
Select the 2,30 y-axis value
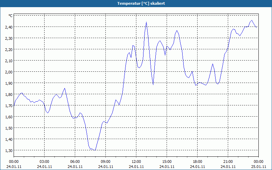(9, 38)
